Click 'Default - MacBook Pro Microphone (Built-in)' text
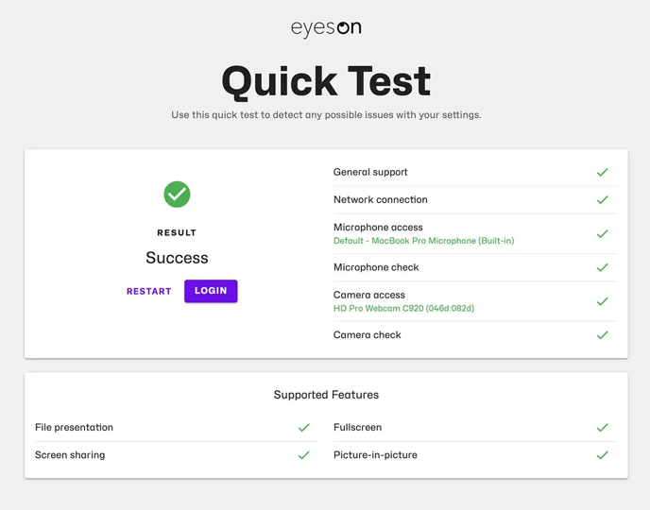The width and height of the screenshot is (650, 510). (x=423, y=241)
